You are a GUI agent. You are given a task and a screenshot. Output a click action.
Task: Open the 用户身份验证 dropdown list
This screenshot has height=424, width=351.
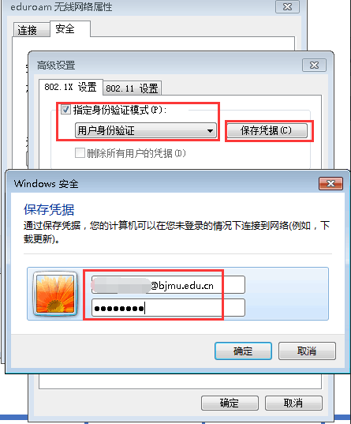[x=146, y=130]
